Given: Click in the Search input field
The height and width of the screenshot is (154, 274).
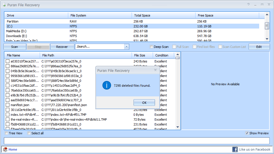Looking at the screenshot, I should pyautogui.click(x=100, y=46).
